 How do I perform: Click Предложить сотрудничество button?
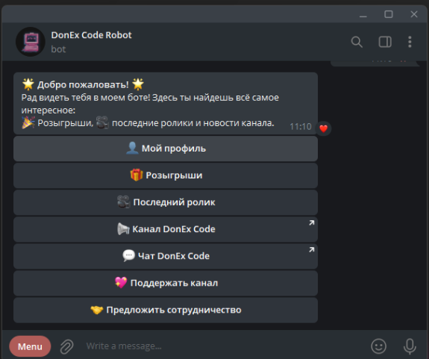coord(166,310)
